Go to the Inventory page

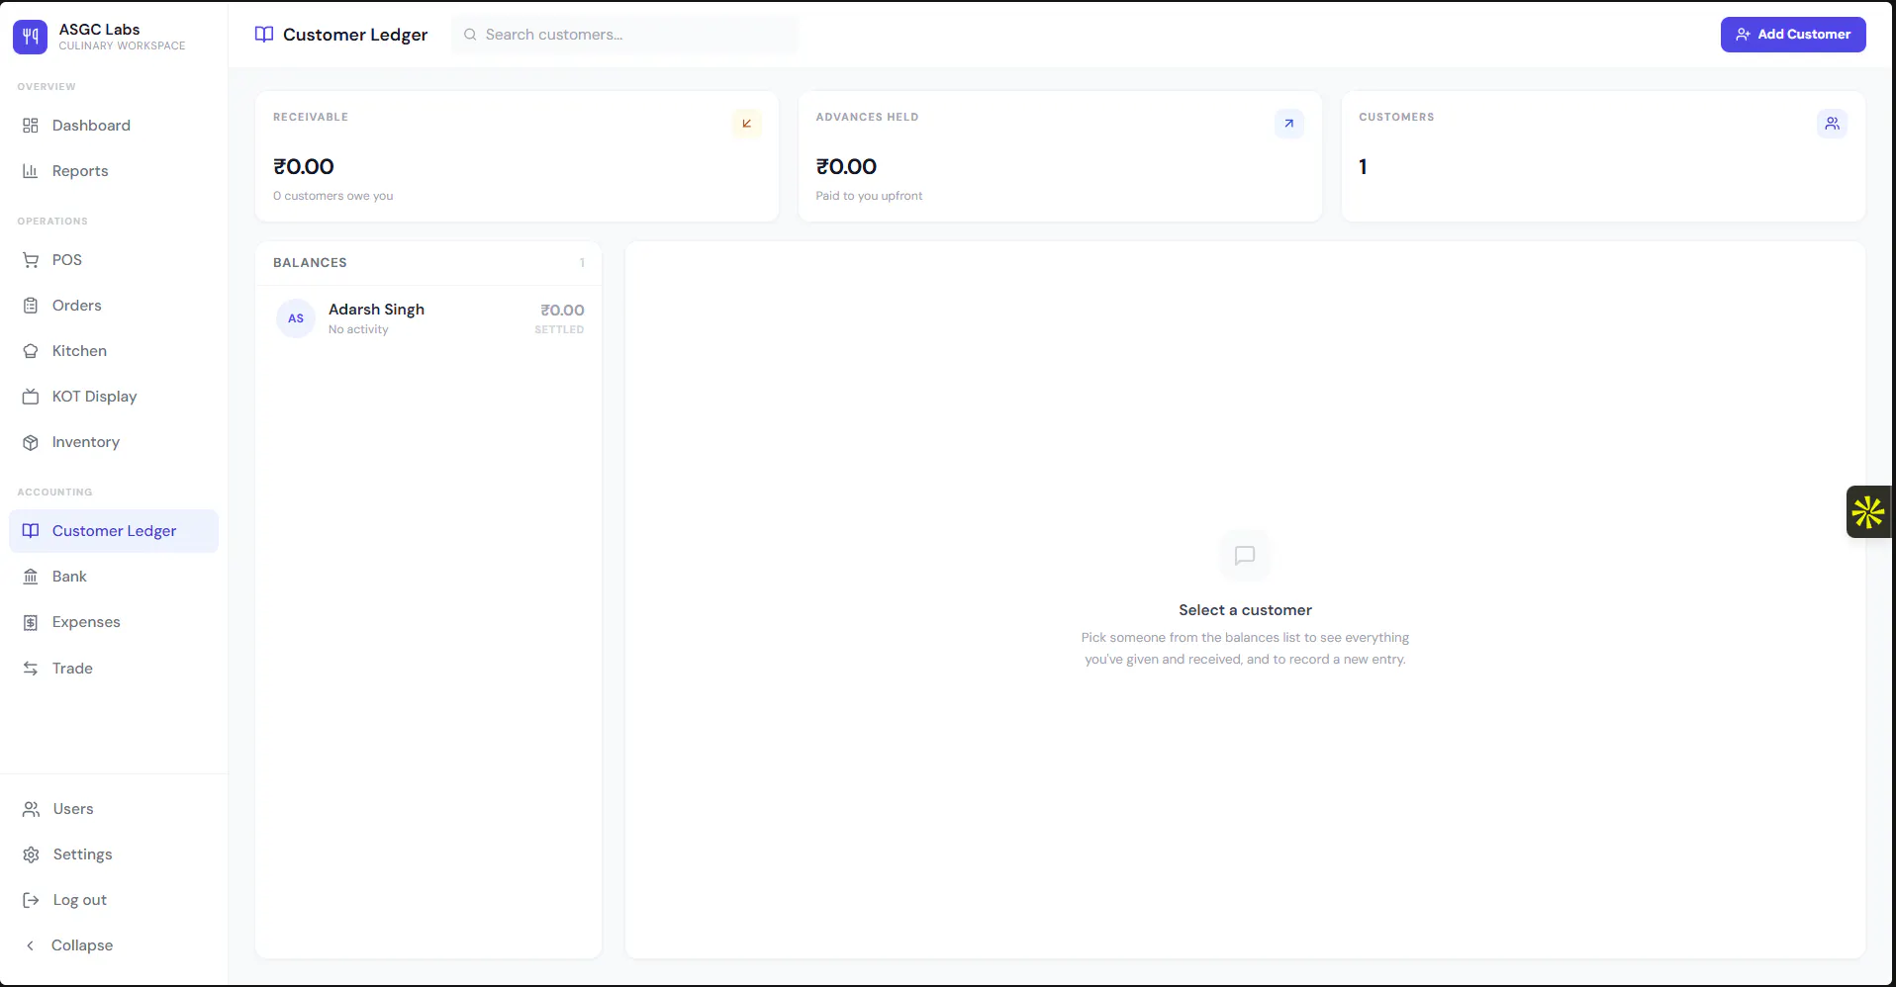pos(114,442)
